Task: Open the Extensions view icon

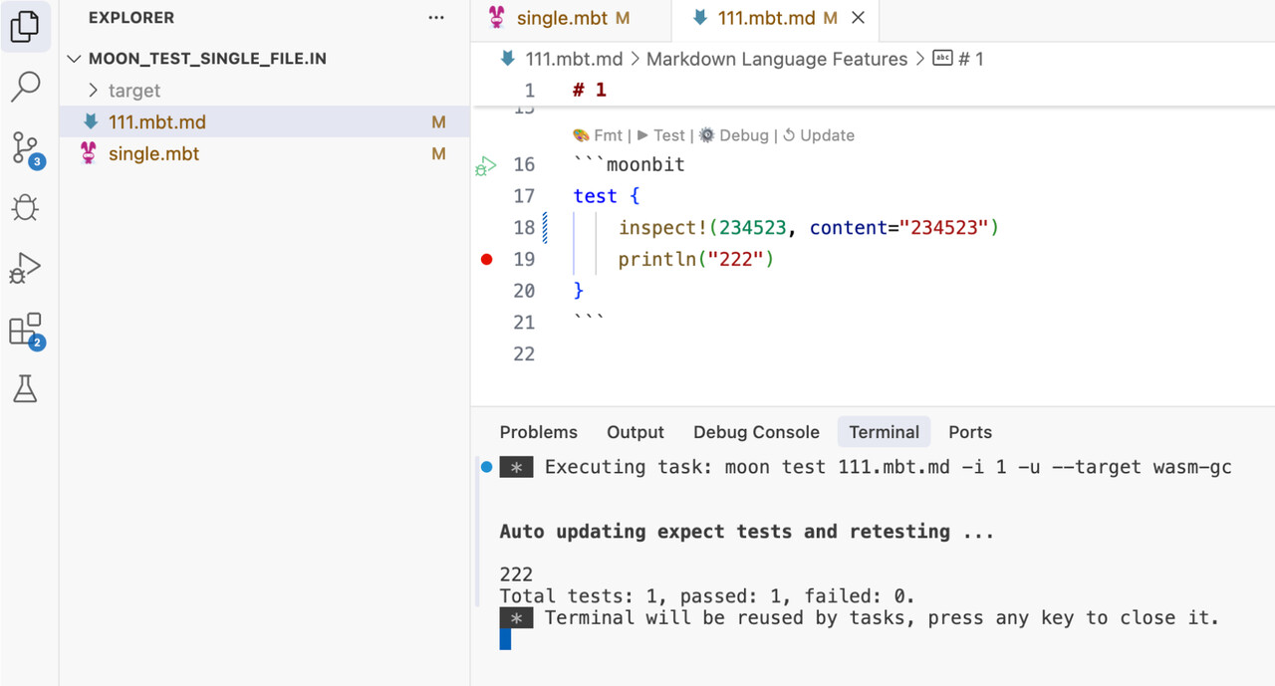Action: click(x=25, y=330)
